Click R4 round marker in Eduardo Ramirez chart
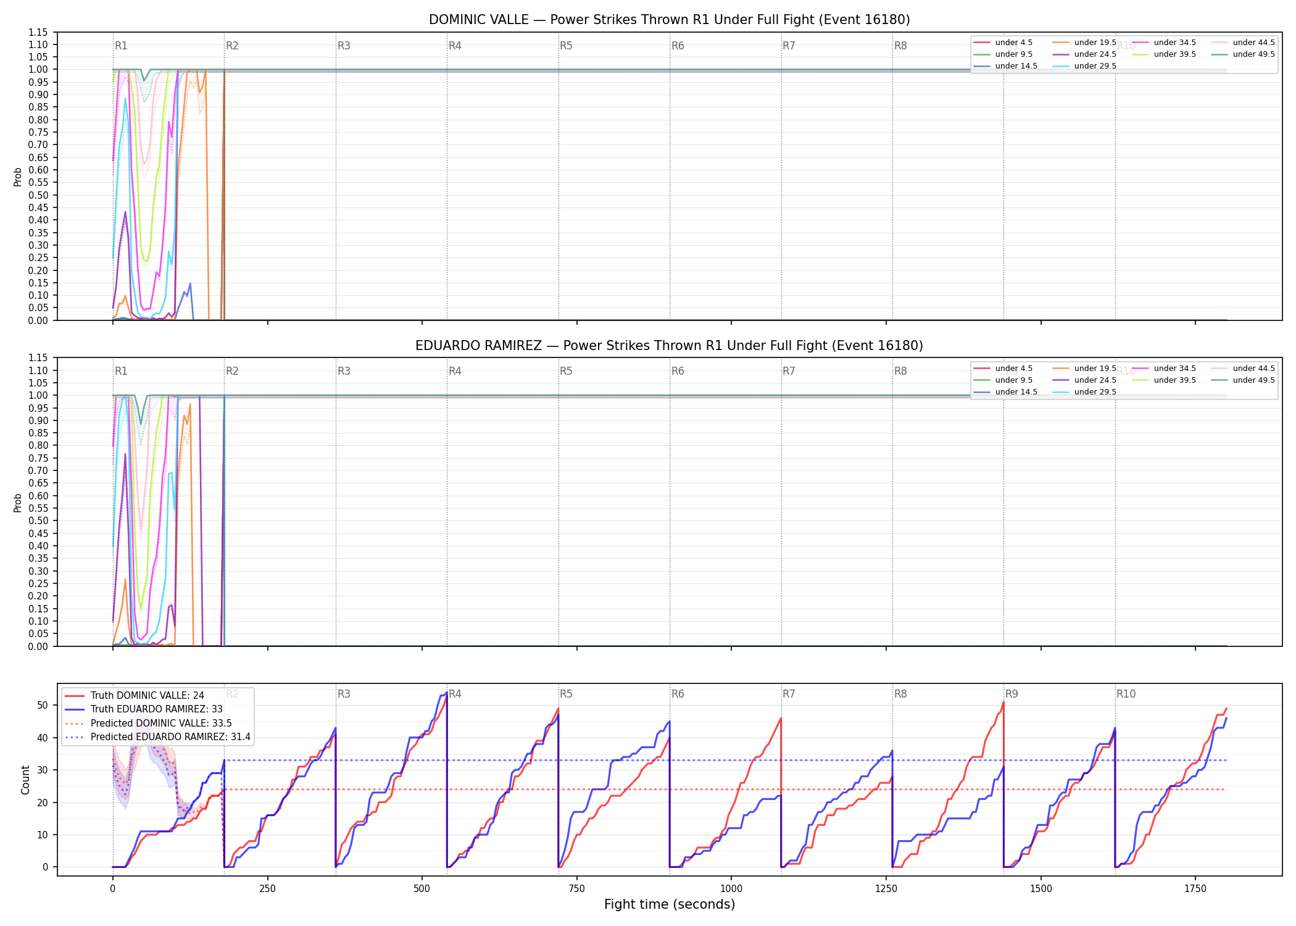Screen dimensions: 1296x926 pos(455,371)
